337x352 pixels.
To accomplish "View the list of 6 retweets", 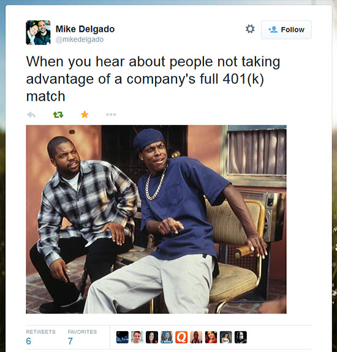I will 40,337.
